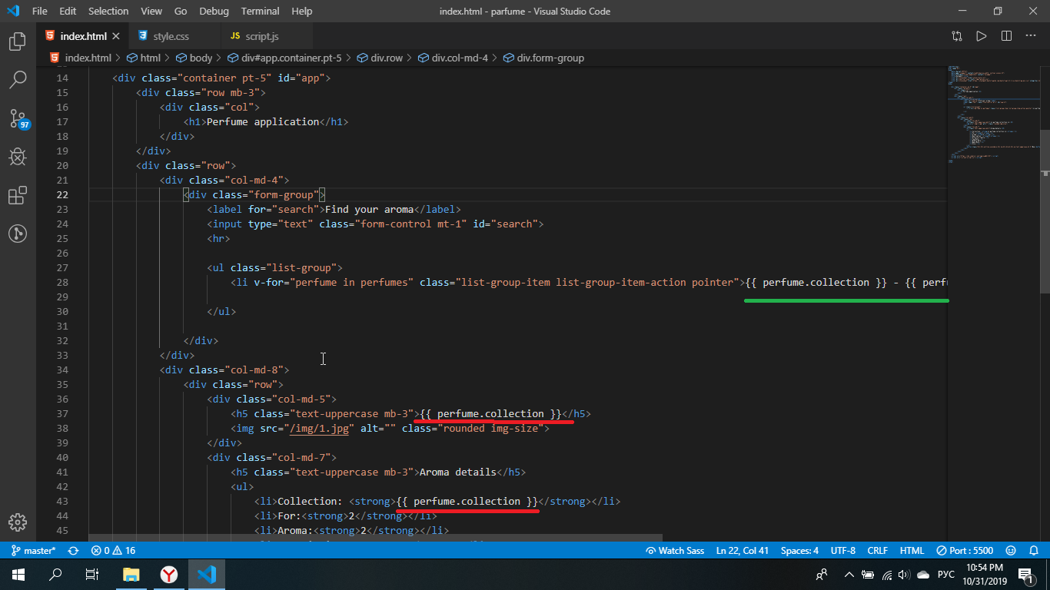Expand div.row breadcrumb item
1050x590 pixels.
380,58
